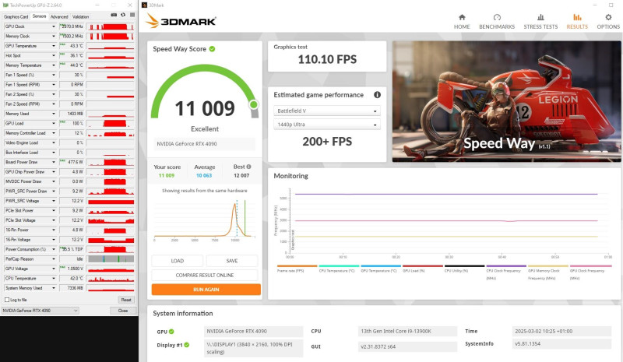623x362 pixels.
Task: Toggle the Frame rate (FPS) legend item
Action: click(x=297, y=269)
